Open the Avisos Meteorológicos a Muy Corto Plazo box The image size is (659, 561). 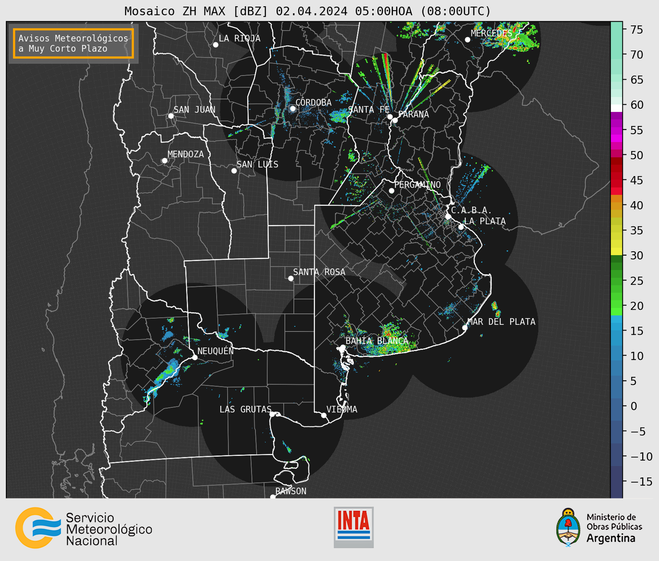coord(73,43)
